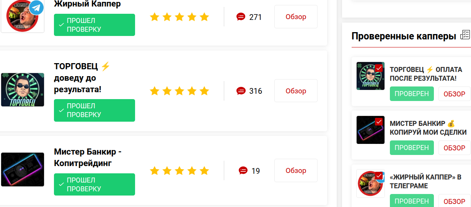Viewport: 471px width, 207px height.
Task: Open Обзор for ТОРГОВЕЦ in main list
Action: click(x=296, y=91)
